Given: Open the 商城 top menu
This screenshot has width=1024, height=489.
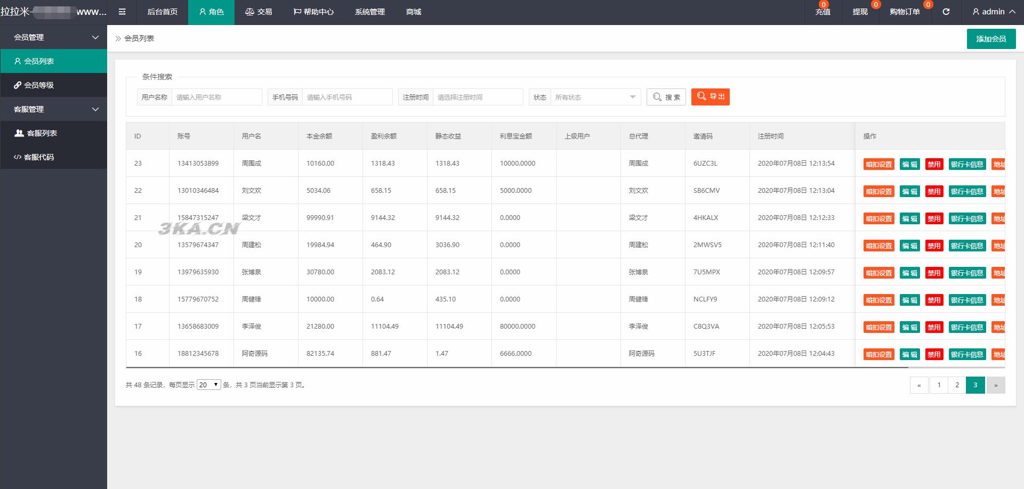Looking at the screenshot, I should point(414,12).
